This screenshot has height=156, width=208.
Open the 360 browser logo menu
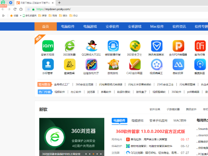(3, 2)
